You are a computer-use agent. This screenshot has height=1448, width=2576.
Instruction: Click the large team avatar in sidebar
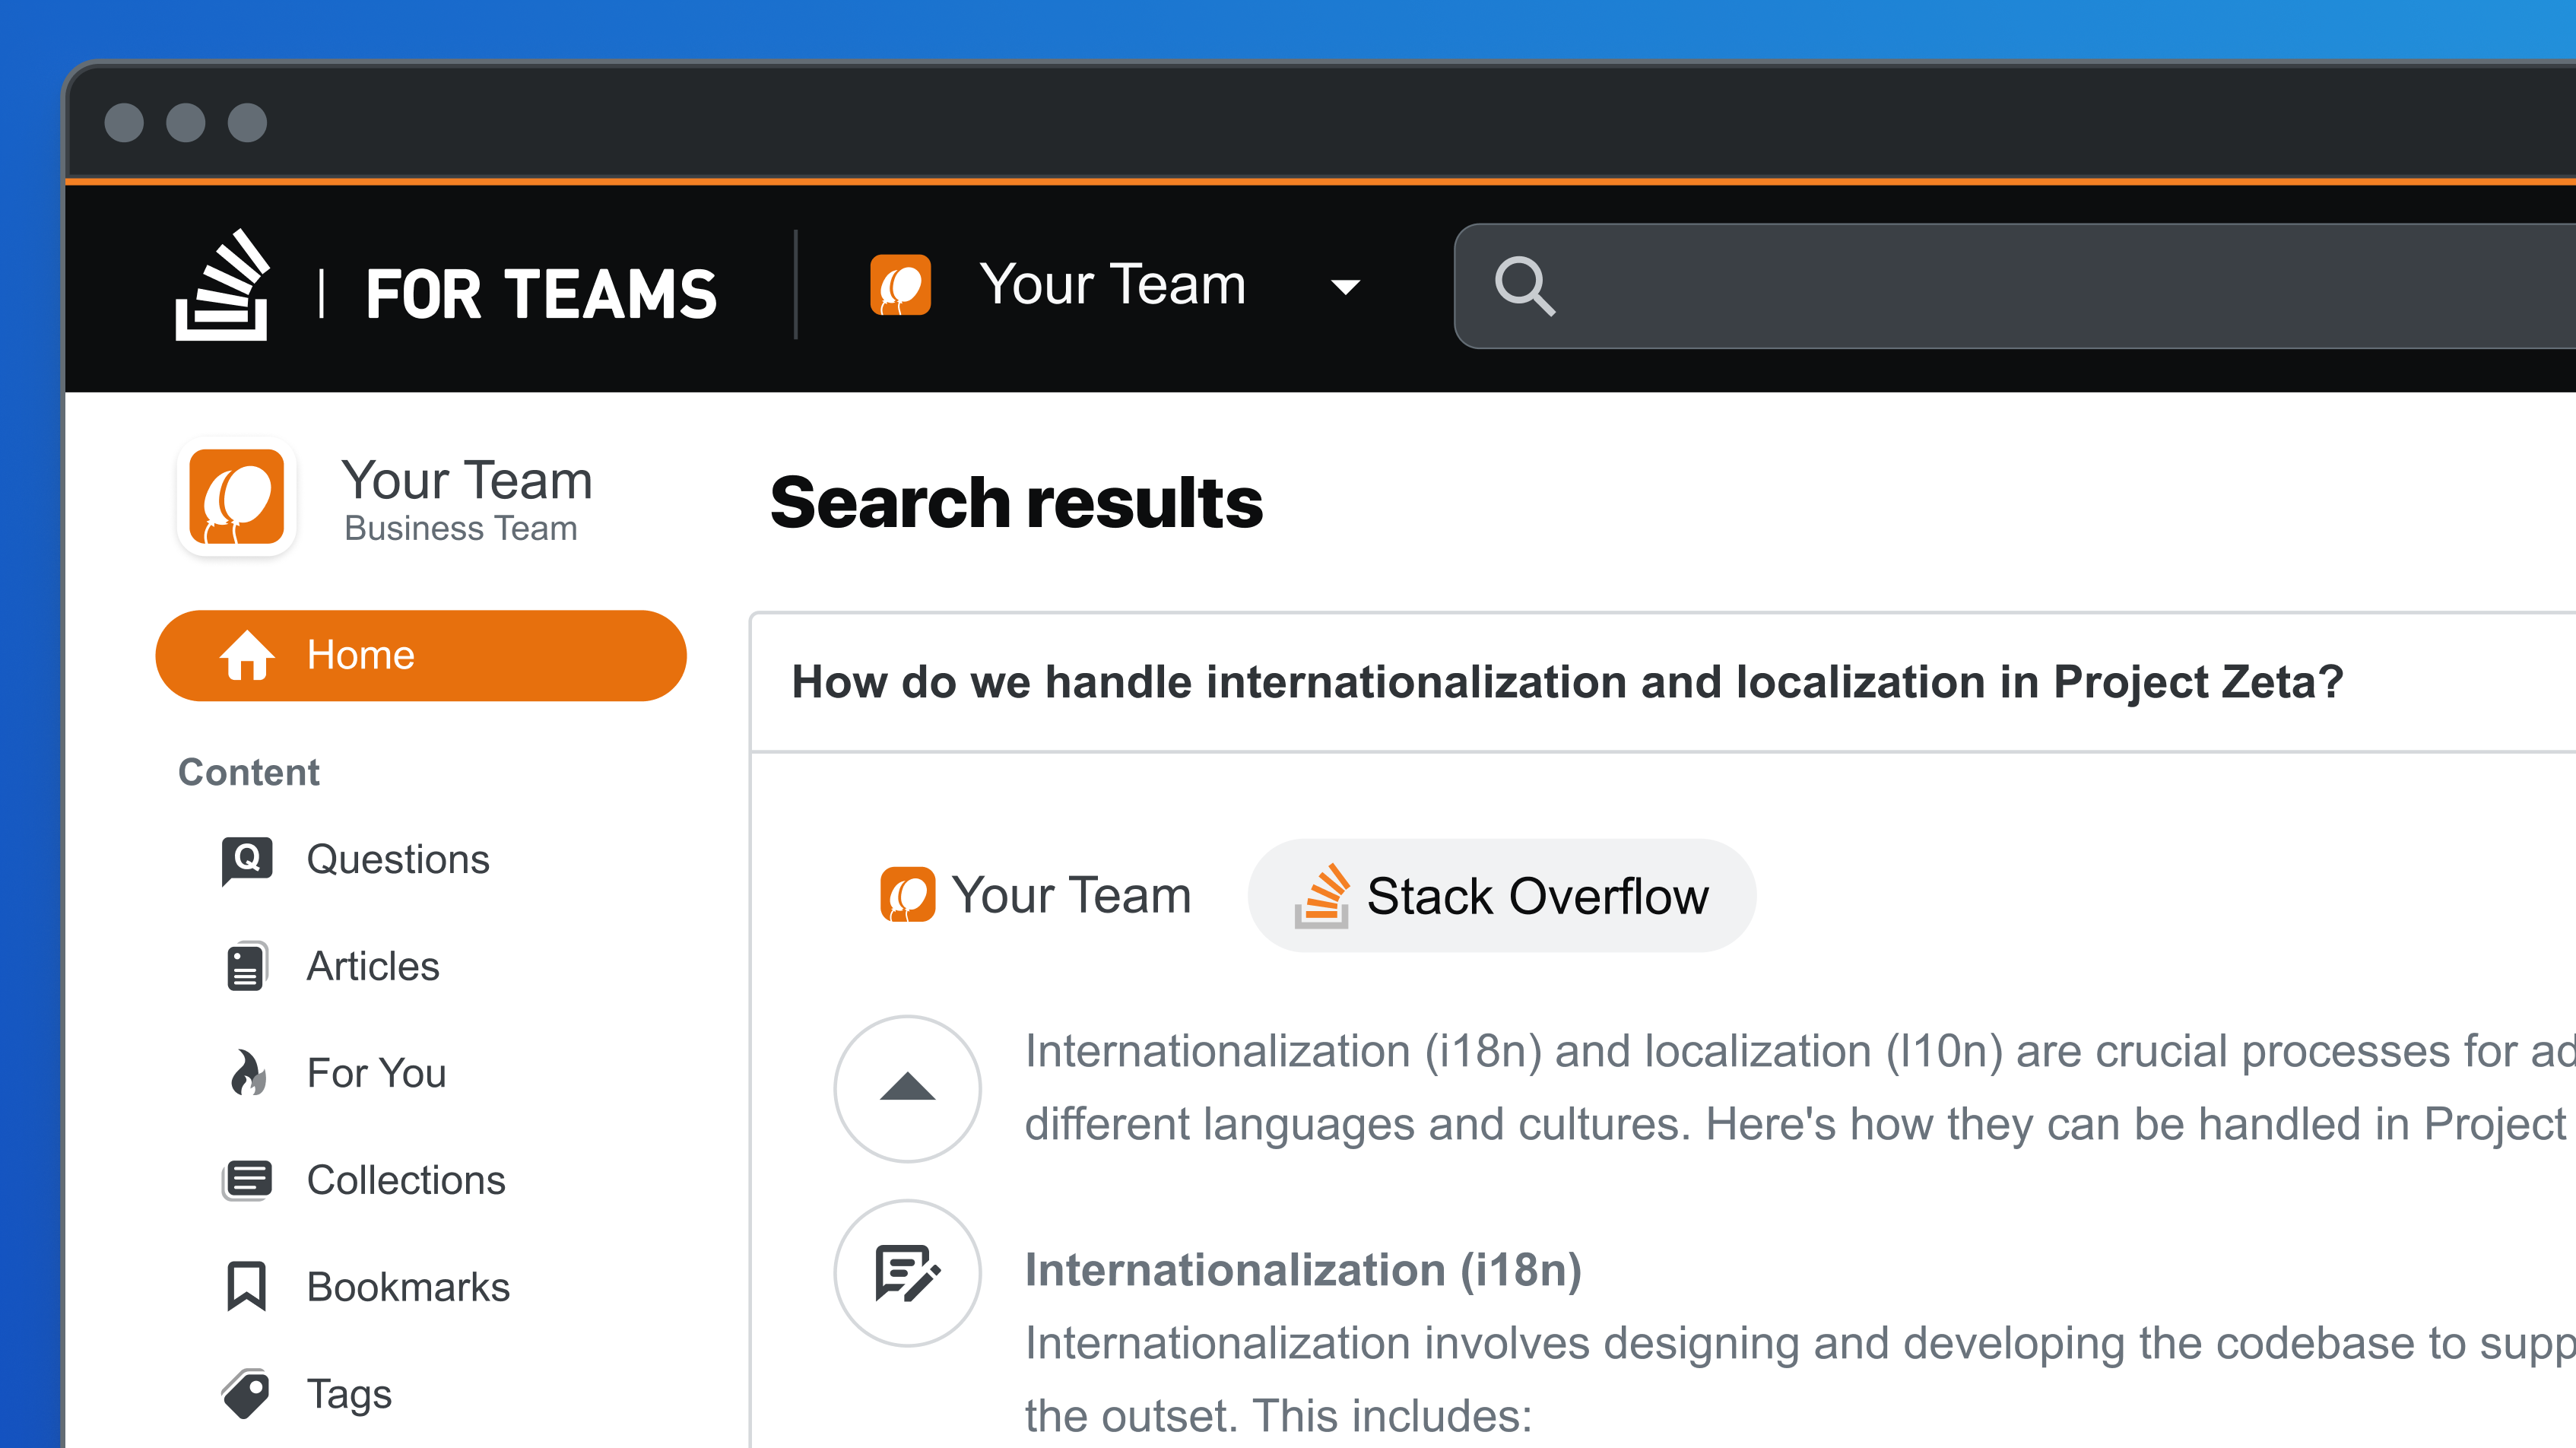coord(237,497)
